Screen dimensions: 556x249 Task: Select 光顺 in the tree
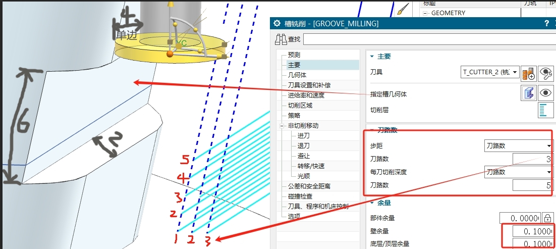(x=304, y=176)
